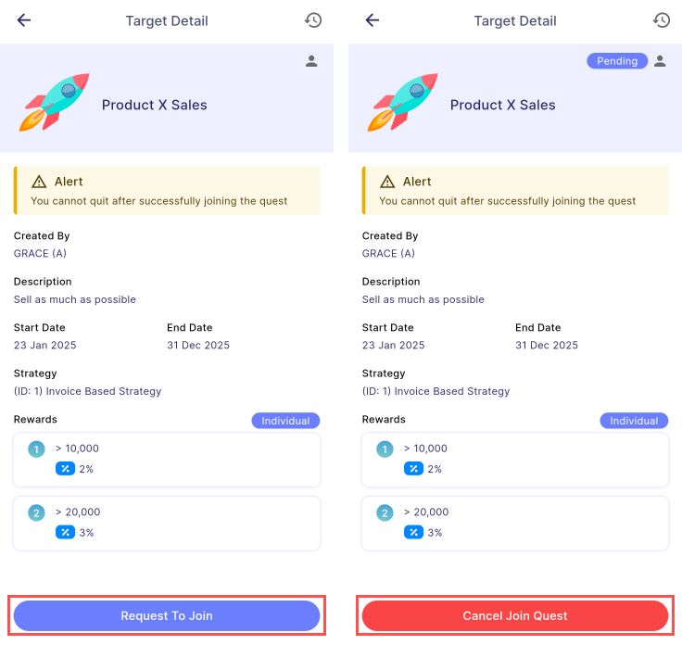This screenshot has width=682, height=645.
Task: Click the rocket image on the Request To Join screen
Action: 55,102
